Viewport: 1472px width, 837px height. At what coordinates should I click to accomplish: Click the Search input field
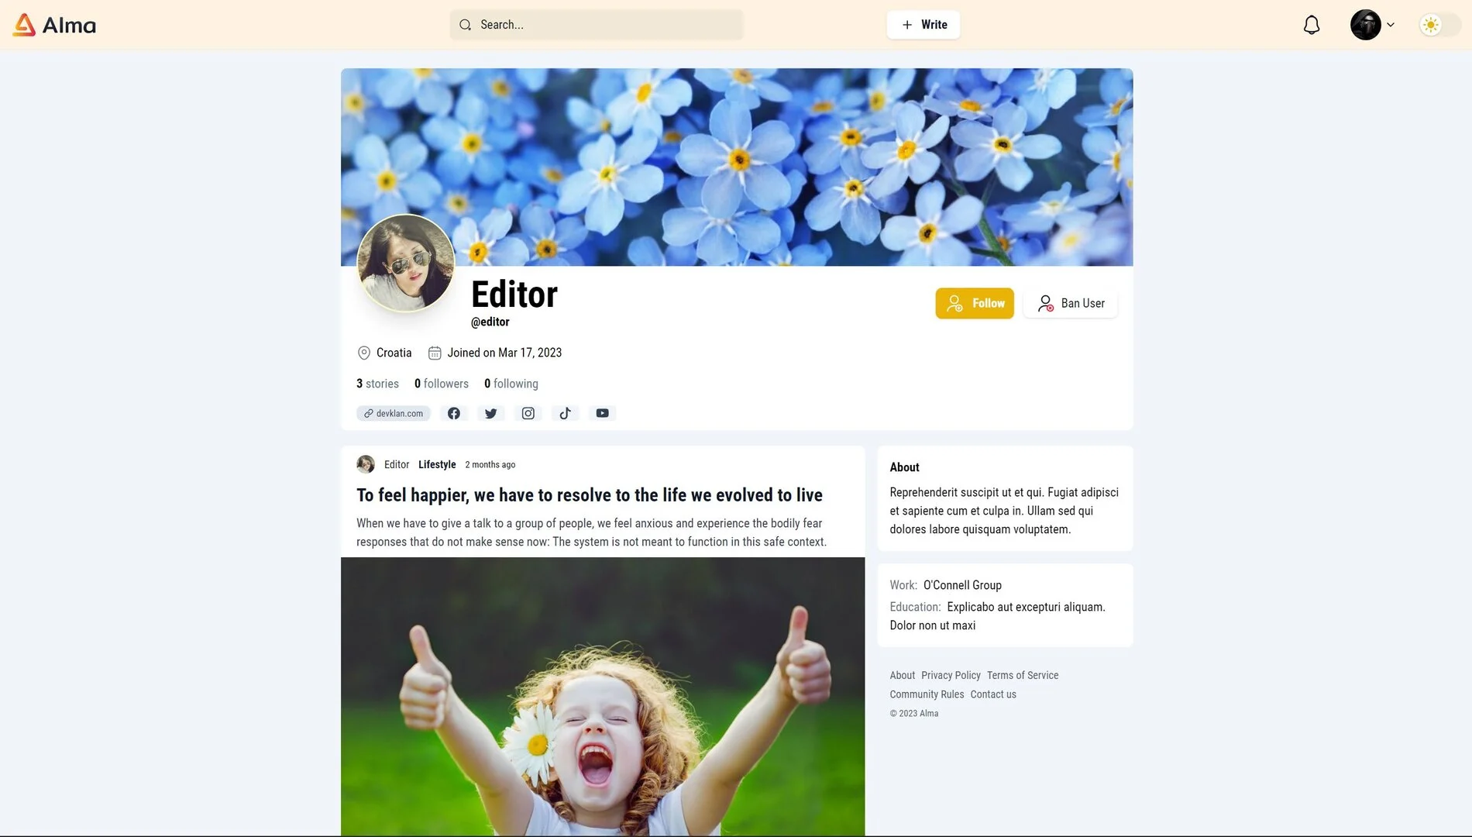click(x=597, y=25)
